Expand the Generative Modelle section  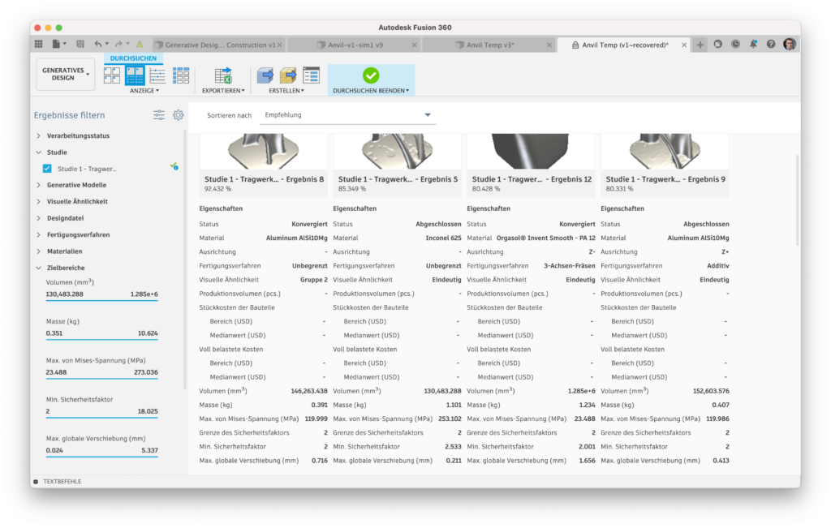pyautogui.click(x=39, y=185)
